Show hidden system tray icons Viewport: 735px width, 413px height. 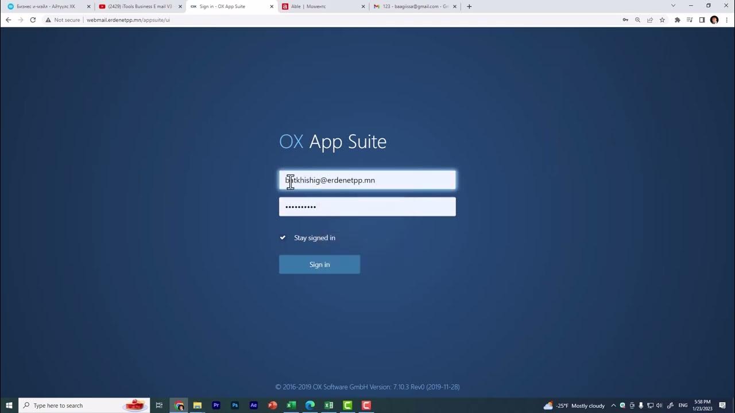pos(613,406)
